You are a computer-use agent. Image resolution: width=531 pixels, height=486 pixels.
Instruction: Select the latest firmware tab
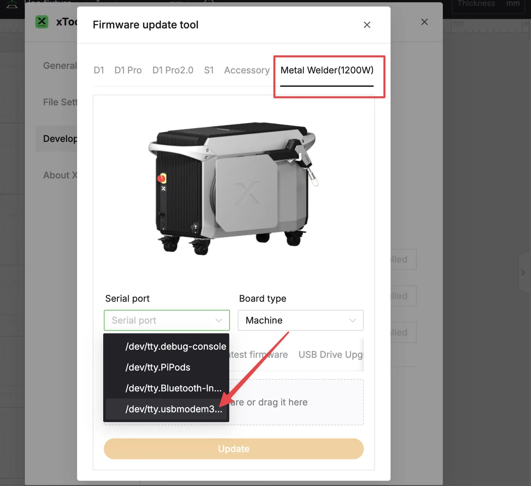click(259, 354)
